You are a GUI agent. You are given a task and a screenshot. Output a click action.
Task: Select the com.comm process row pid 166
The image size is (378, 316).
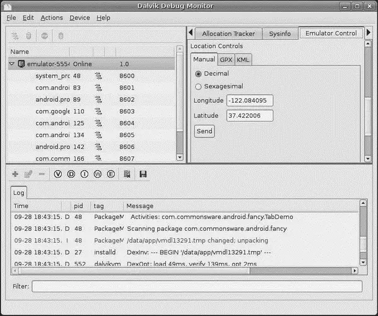pos(92,158)
